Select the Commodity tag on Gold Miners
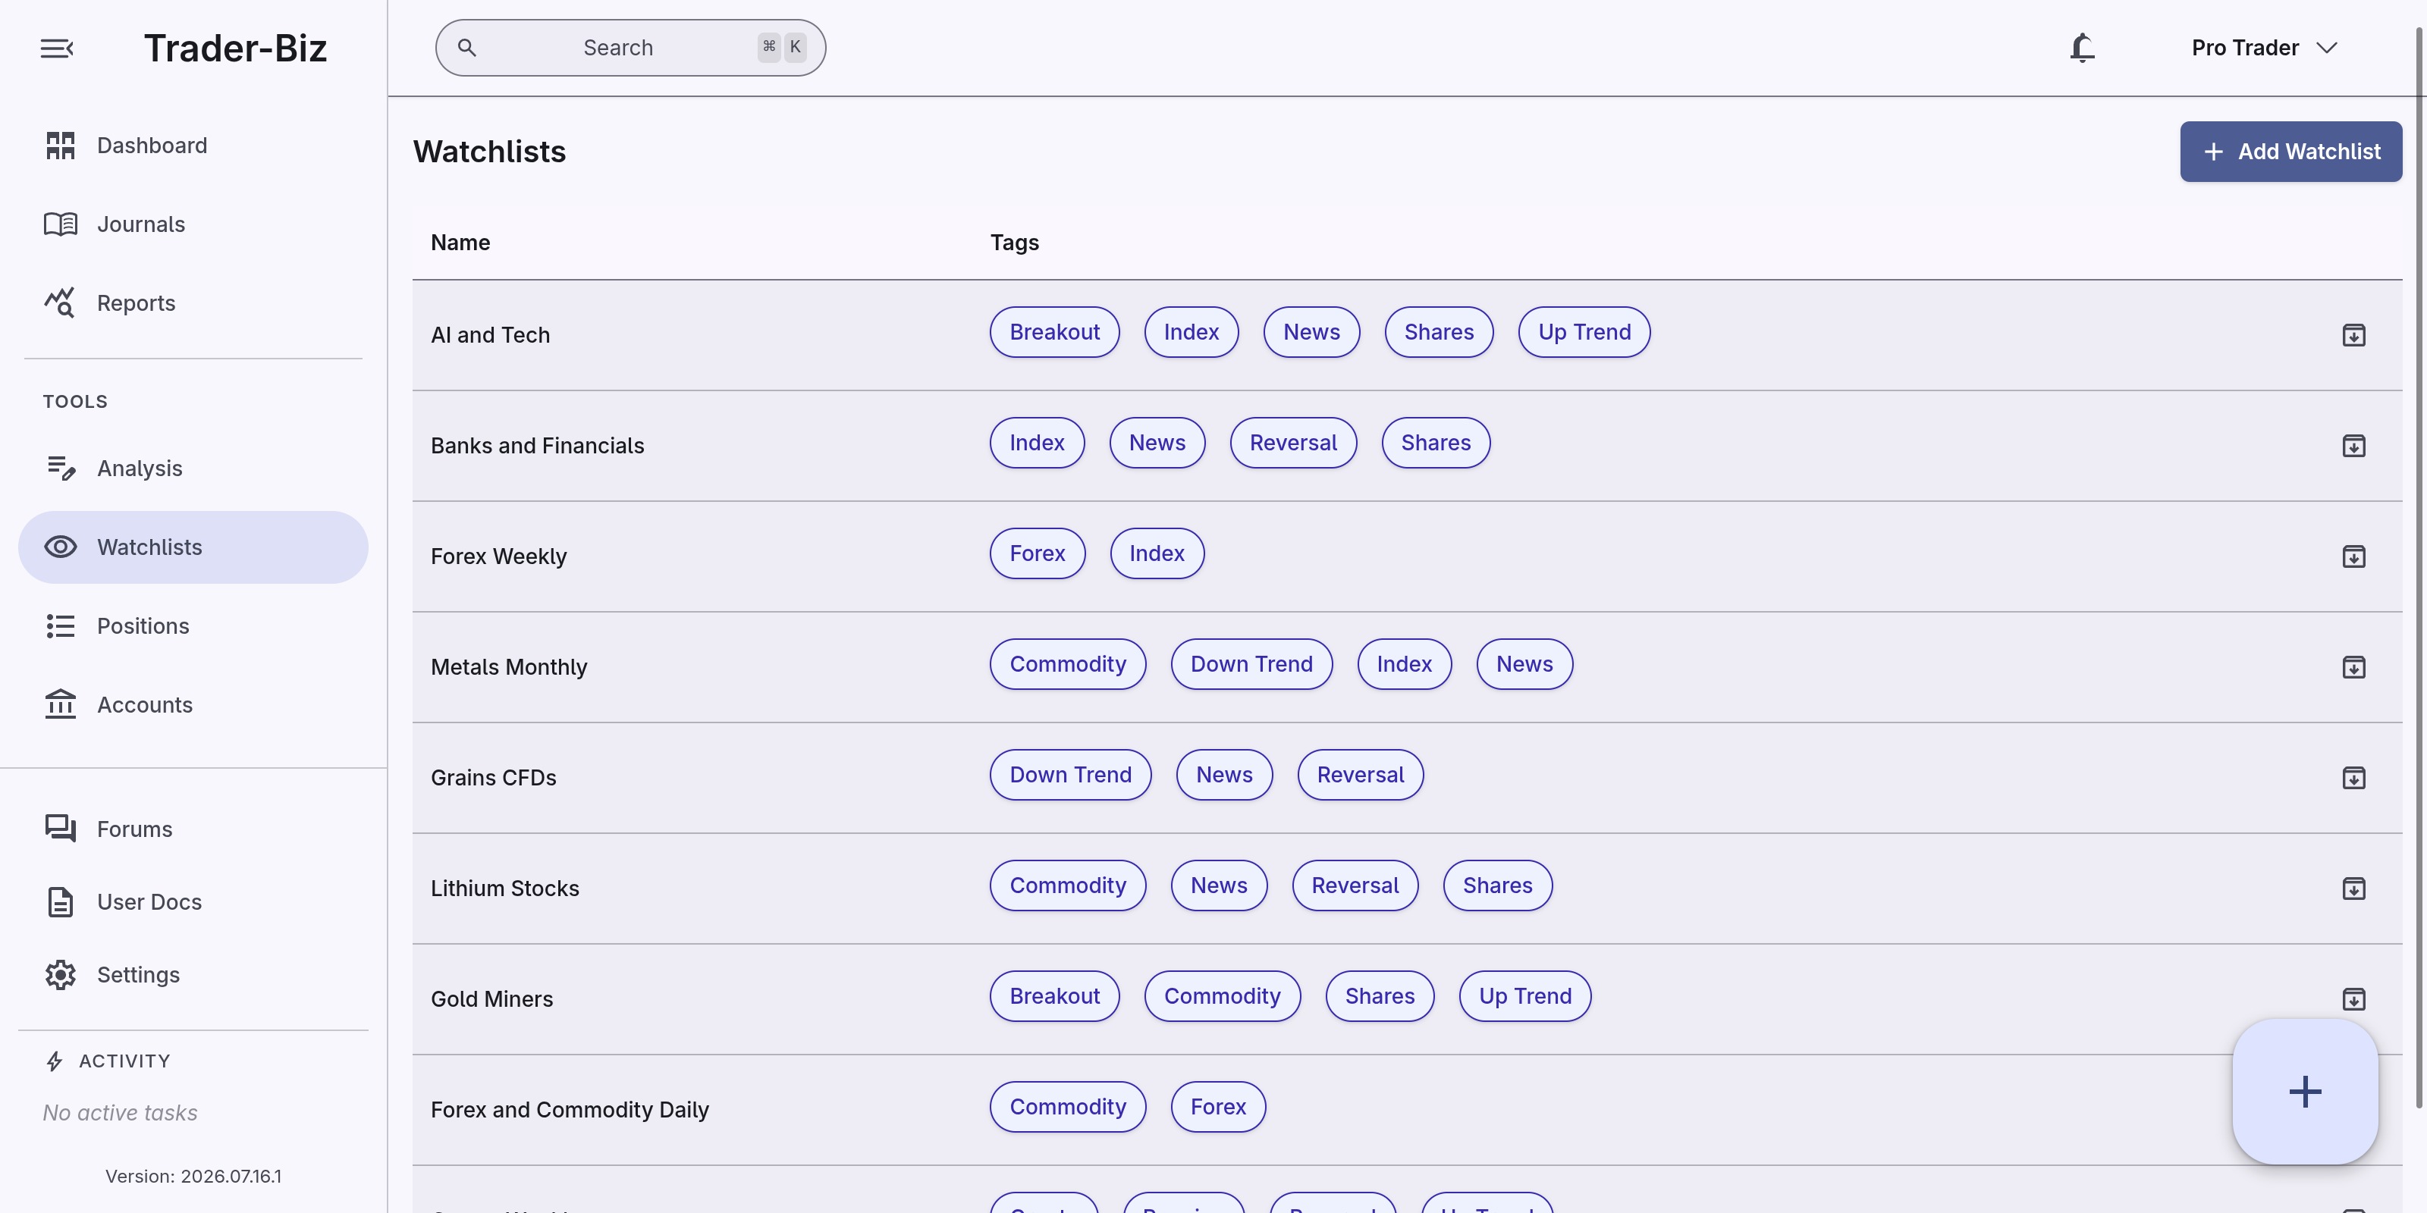Image resolution: width=2427 pixels, height=1213 pixels. 1222,996
